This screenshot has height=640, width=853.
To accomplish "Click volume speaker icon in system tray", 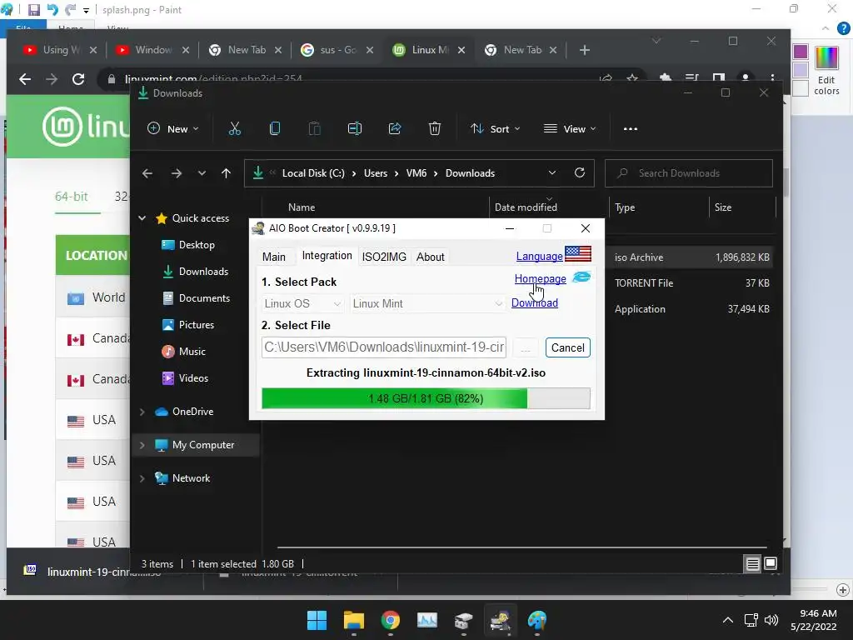I will pos(771,620).
